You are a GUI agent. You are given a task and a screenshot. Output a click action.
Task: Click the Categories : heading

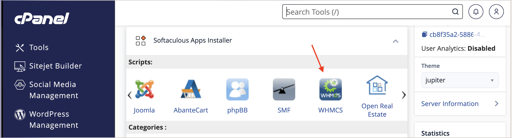pos(147,127)
